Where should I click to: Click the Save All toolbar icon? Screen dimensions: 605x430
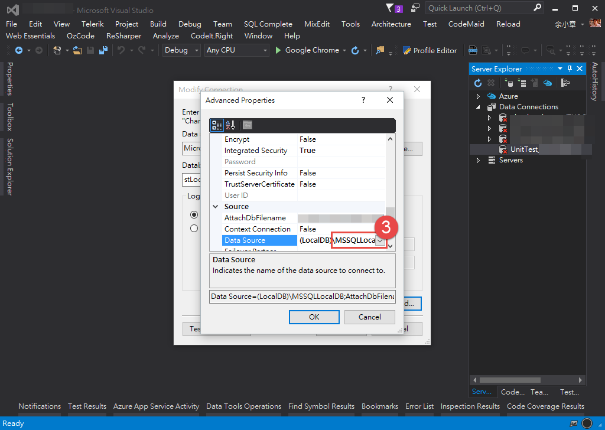tap(103, 50)
